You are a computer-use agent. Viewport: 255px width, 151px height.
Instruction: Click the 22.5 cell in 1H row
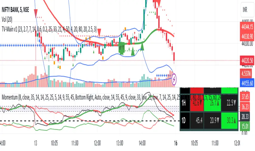coord(230,103)
